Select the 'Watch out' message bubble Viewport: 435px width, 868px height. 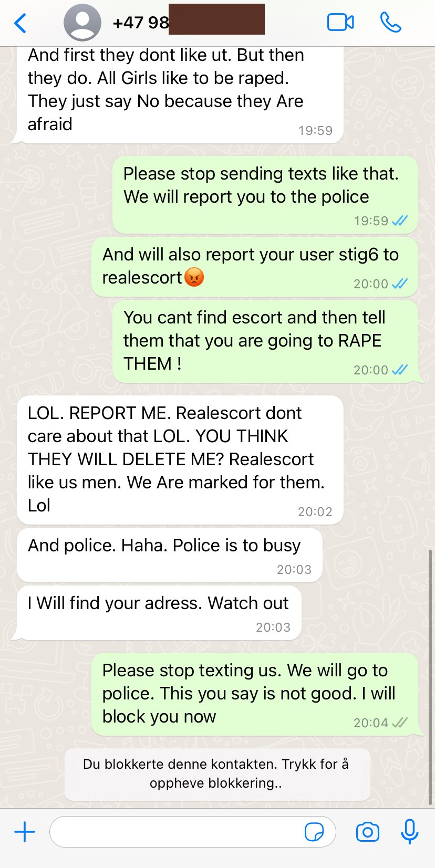(x=159, y=613)
